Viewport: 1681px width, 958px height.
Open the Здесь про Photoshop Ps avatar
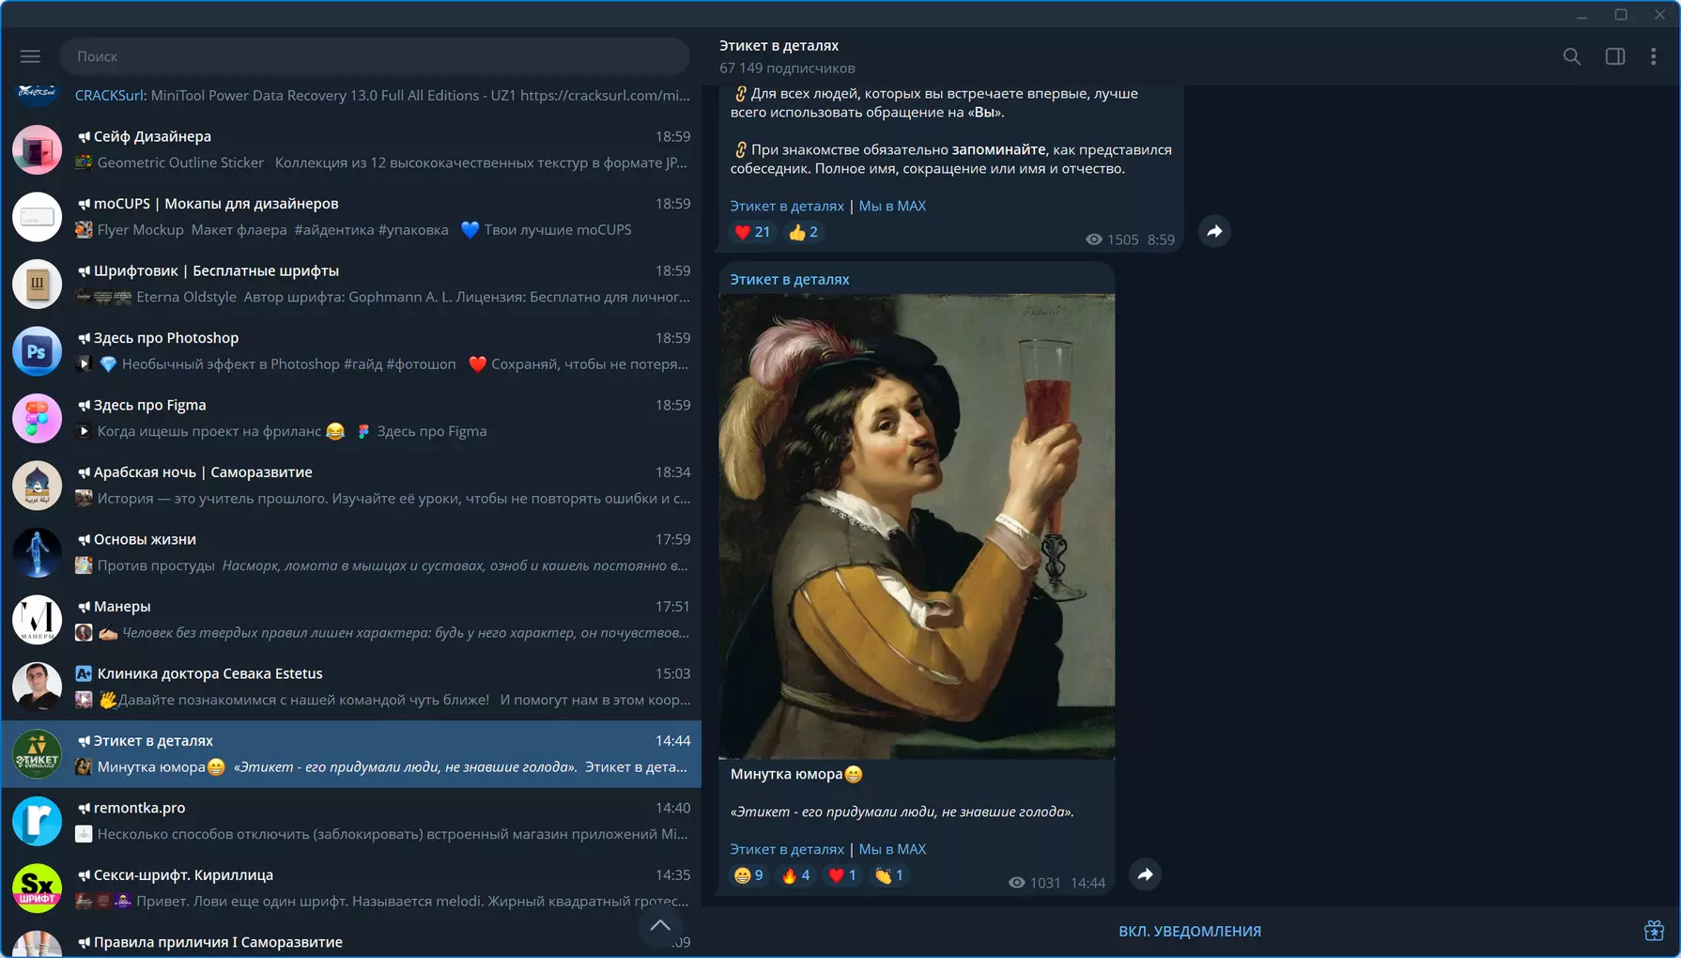[x=37, y=351]
